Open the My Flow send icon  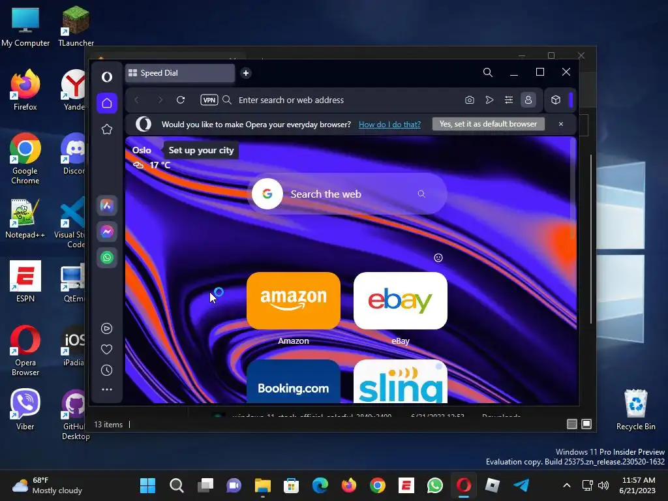click(489, 100)
